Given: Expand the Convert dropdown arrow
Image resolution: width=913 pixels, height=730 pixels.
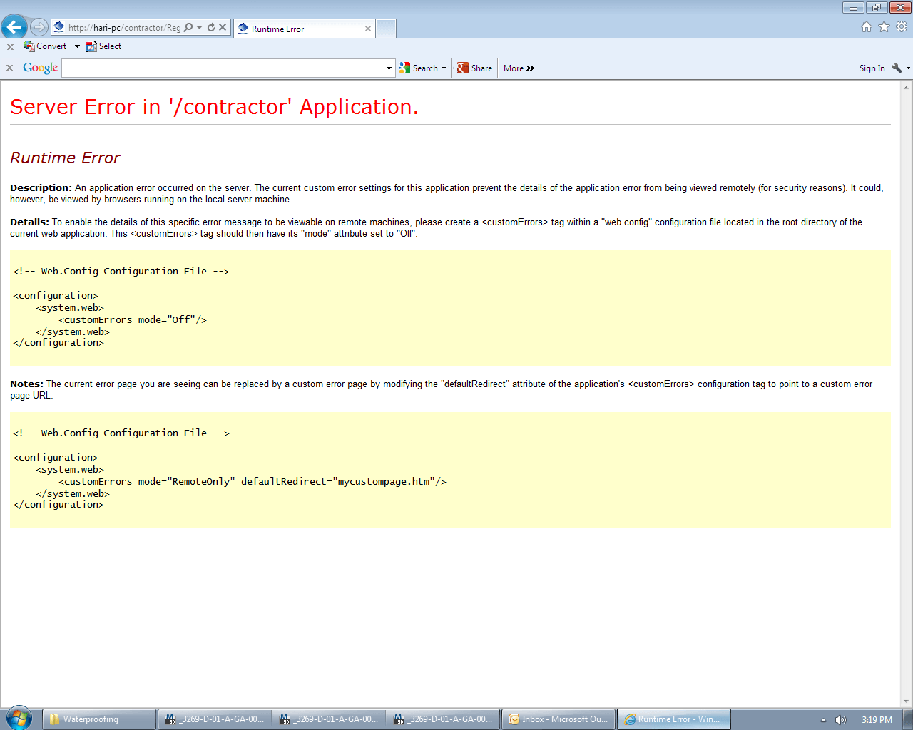Looking at the screenshot, I should click(77, 46).
